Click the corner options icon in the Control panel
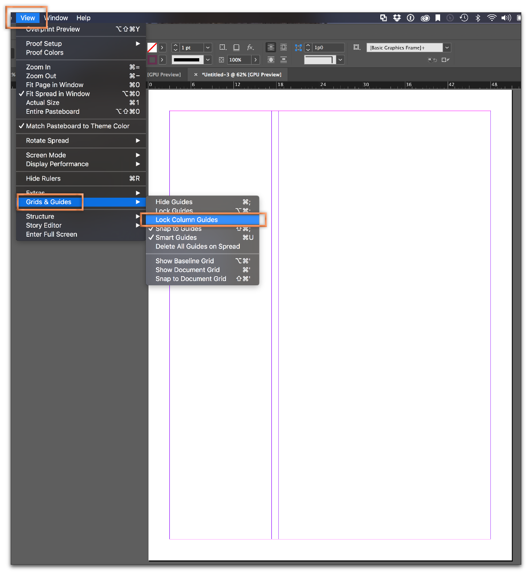 237,48
